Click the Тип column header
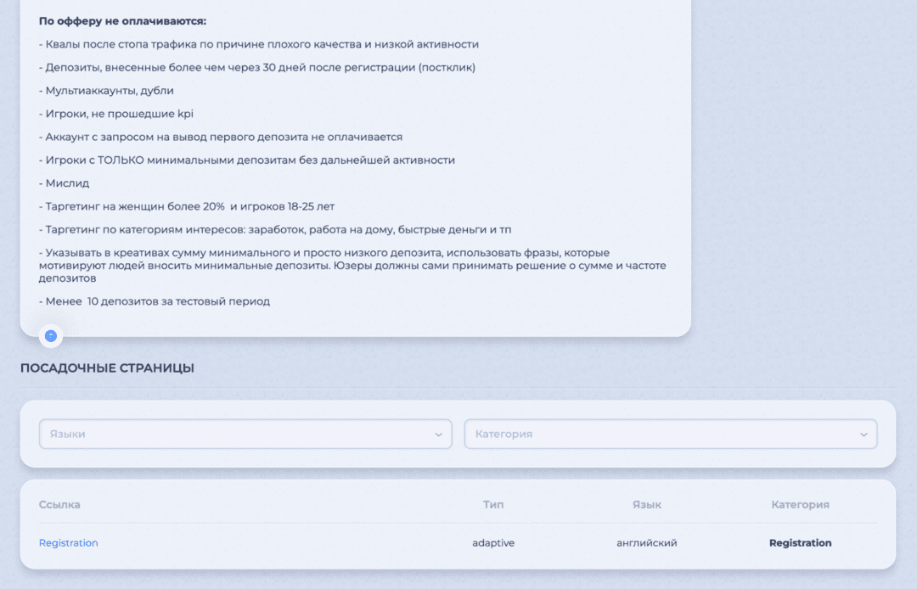This screenshot has width=917, height=589. [493, 504]
